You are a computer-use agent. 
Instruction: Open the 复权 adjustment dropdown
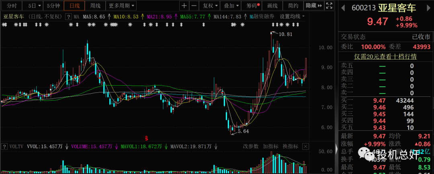tap(209, 6)
